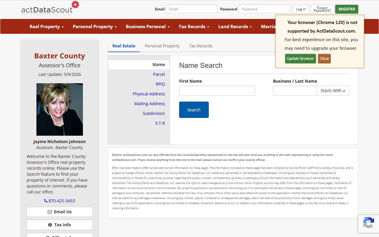The height and width of the screenshot is (237, 379).
Task: Select the Name search option
Action: coord(139,65)
